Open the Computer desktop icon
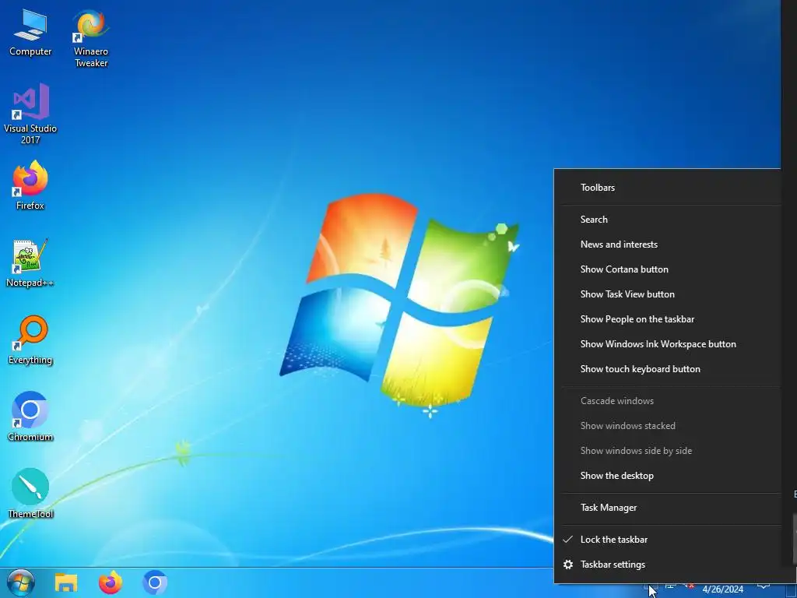Screen dimensions: 797x598 [x=30, y=33]
